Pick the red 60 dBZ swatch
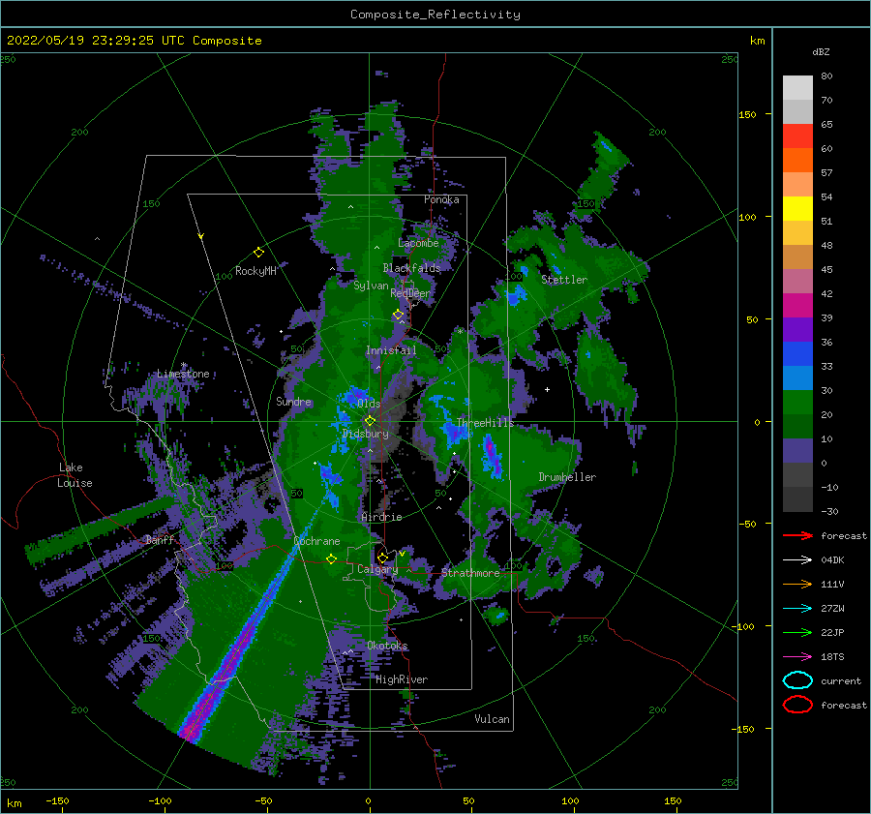Viewport: 871px width, 814px height. pyautogui.click(x=797, y=136)
